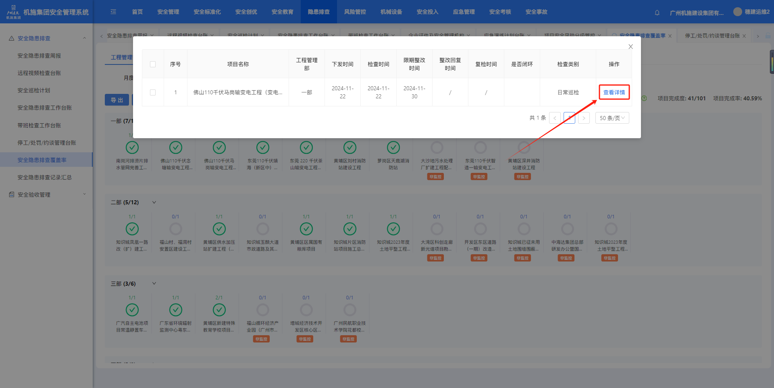Click the user avatar icon
This screenshot has width=774, height=388.
click(x=737, y=12)
